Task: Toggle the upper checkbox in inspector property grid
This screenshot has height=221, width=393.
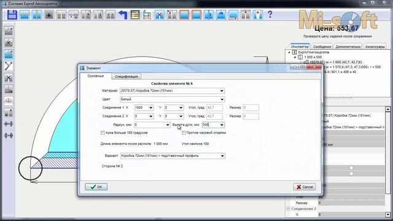Action: [x=351, y=168]
